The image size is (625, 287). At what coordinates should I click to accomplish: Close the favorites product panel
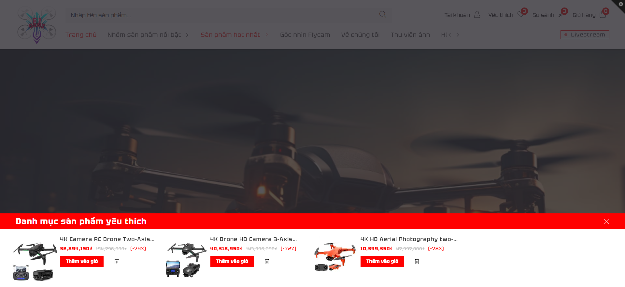pos(606,222)
